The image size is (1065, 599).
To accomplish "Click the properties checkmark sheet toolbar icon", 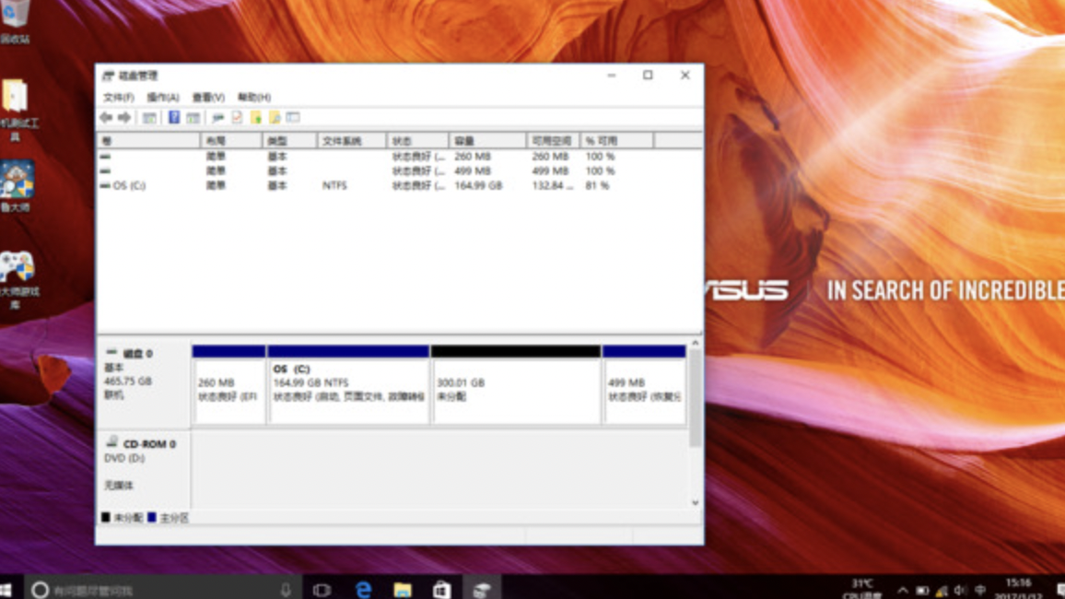I will pyautogui.click(x=237, y=117).
